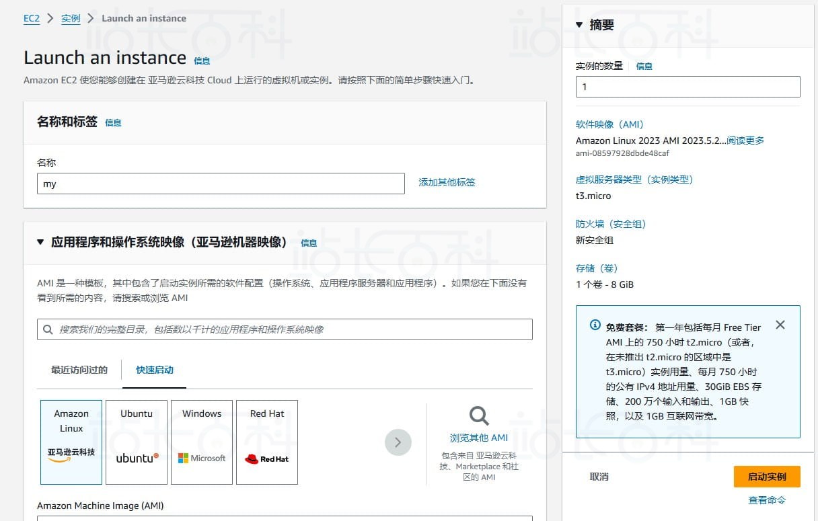Switch to the 快速启动 tab
The height and width of the screenshot is (521, 818).
coord(153,370)
